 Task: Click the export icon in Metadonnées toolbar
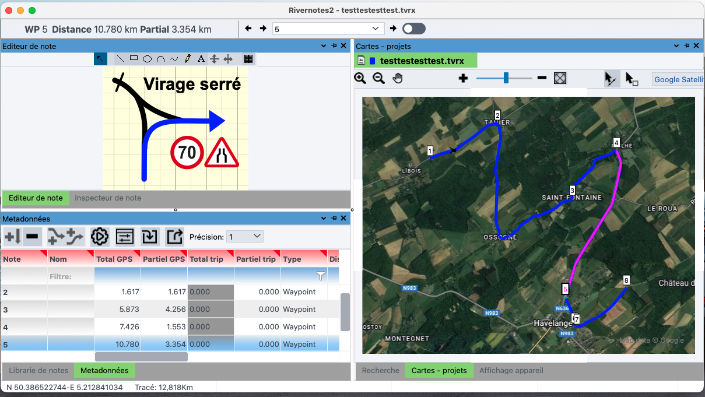point(174,237)
